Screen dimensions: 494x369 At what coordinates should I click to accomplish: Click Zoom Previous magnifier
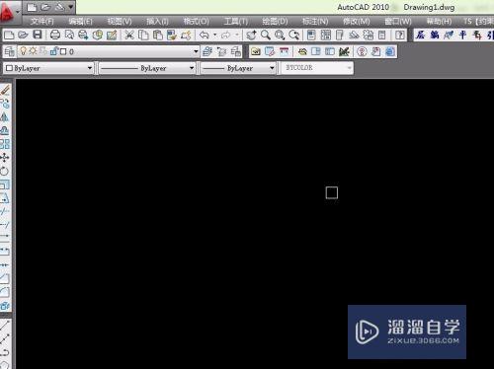(x=293, y=35)
